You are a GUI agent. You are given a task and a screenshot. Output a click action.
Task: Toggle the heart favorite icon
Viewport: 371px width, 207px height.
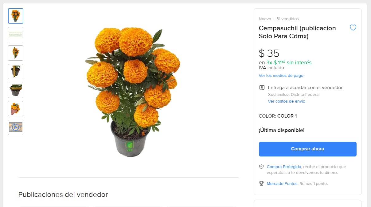pyautogui.click(x=353, y=28)
